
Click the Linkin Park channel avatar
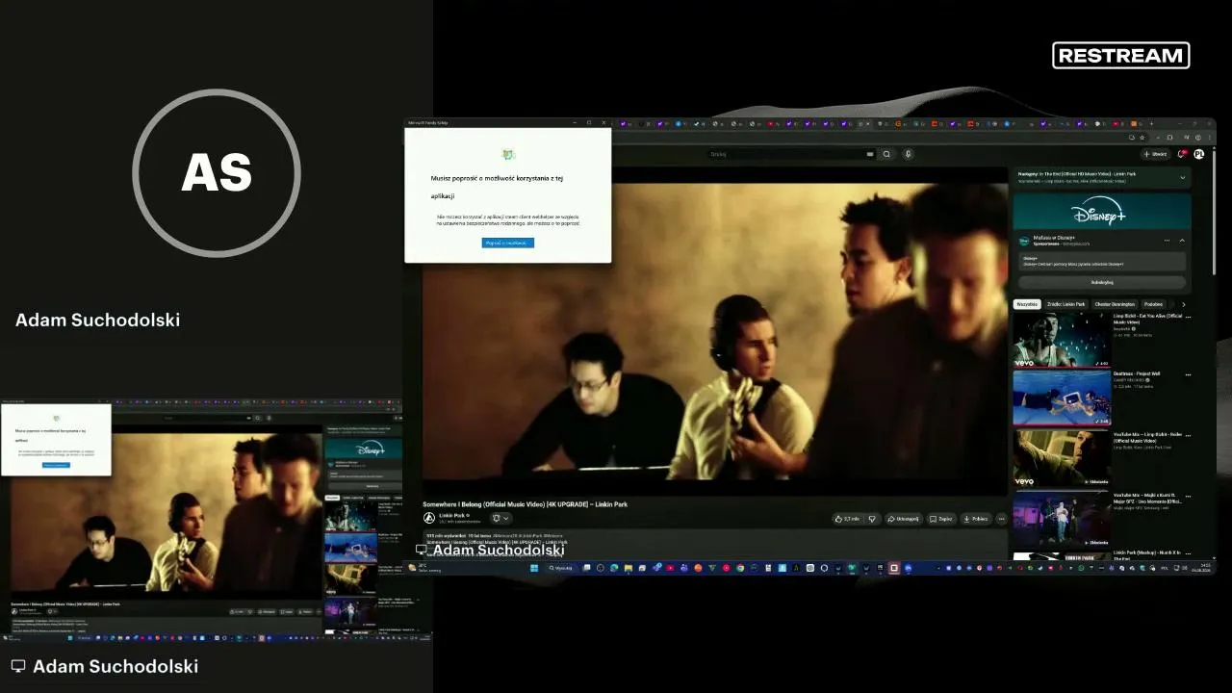coord(429,518)
